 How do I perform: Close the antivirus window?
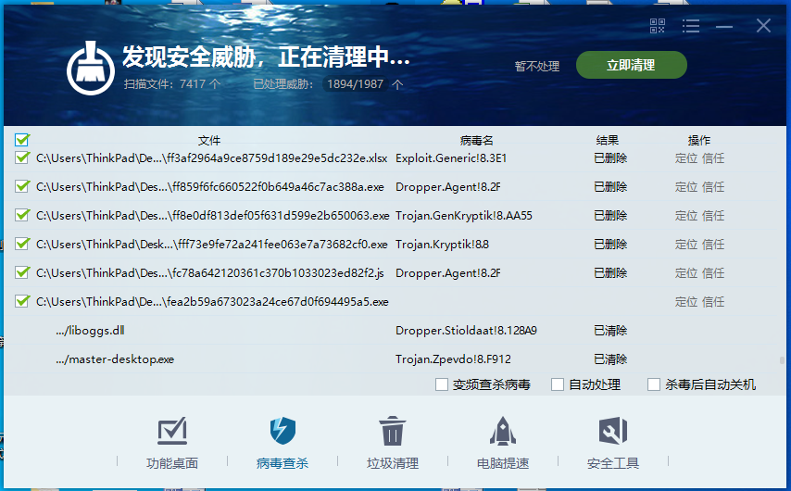tap(763, 25)
